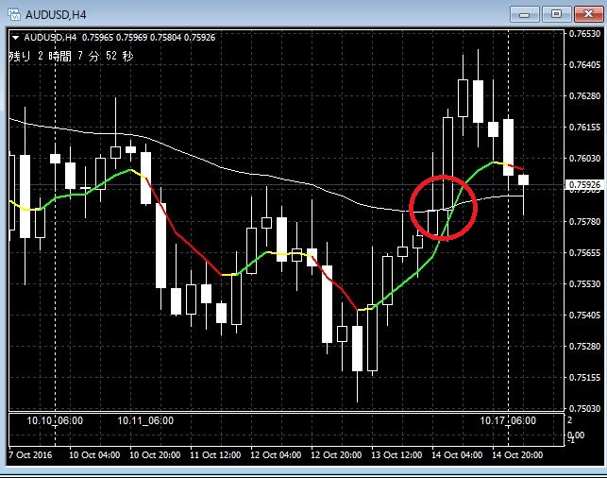Click the 12 Oct 20:00 time axis label

click(336, 454)
